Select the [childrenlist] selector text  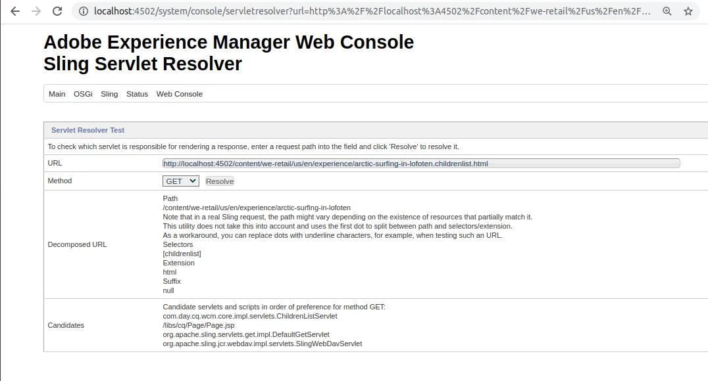(182, 254)
